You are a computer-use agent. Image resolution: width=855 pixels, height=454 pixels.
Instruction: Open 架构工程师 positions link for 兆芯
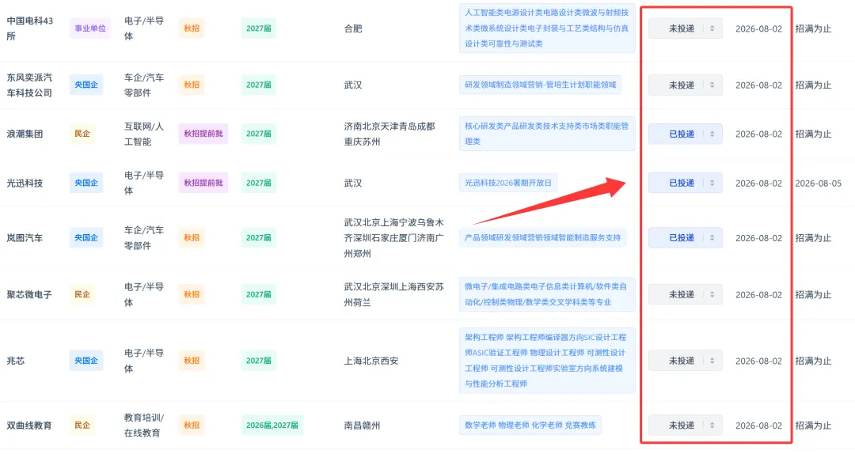(547, 361)
